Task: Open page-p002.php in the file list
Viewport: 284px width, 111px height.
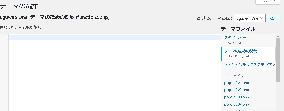Action: [x=236, y=90]
